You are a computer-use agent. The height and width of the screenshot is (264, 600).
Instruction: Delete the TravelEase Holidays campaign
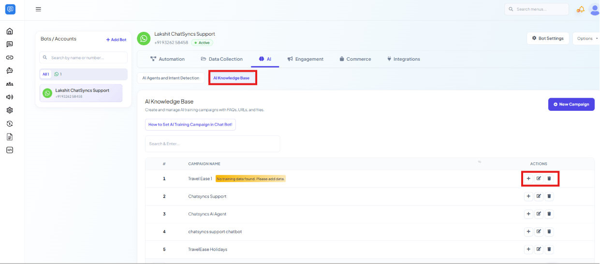point(549,250)
